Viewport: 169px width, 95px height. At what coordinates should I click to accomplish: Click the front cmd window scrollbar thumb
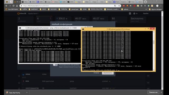click(x=154, y=42)
